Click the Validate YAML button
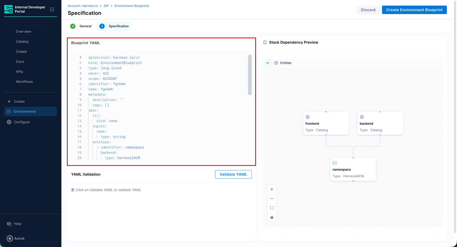 click(233, 174)
